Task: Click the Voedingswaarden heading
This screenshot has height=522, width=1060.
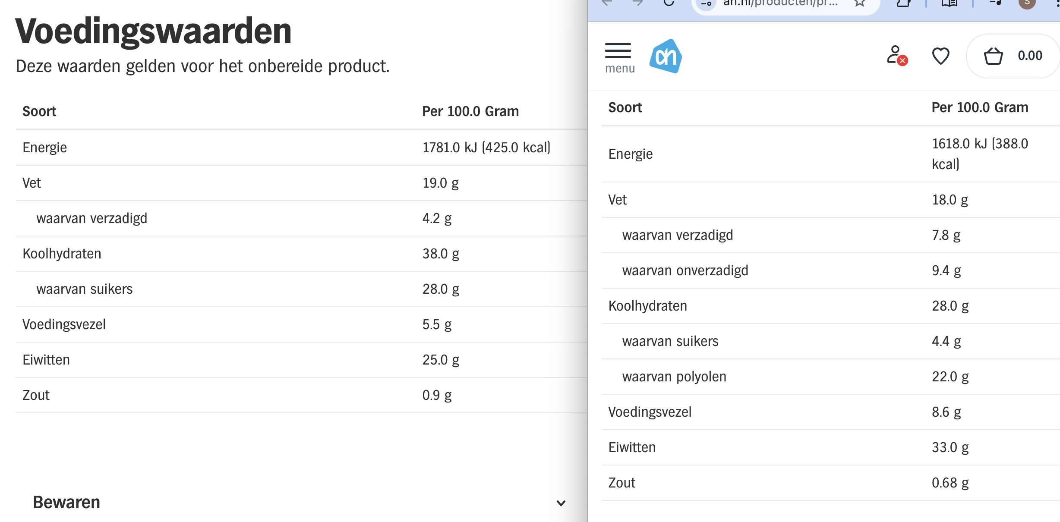Action: (x=154, y=31)
